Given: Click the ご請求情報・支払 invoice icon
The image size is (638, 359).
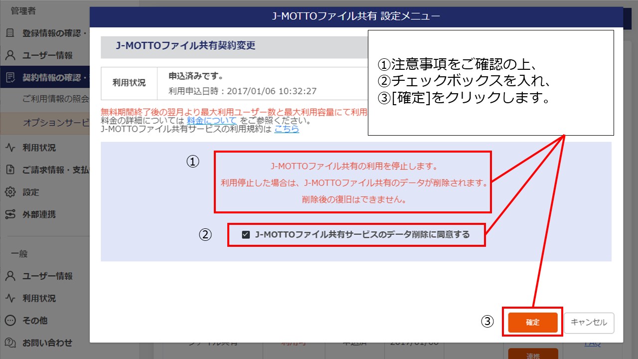Looking at the screenshot, I should tap(10, 170).
